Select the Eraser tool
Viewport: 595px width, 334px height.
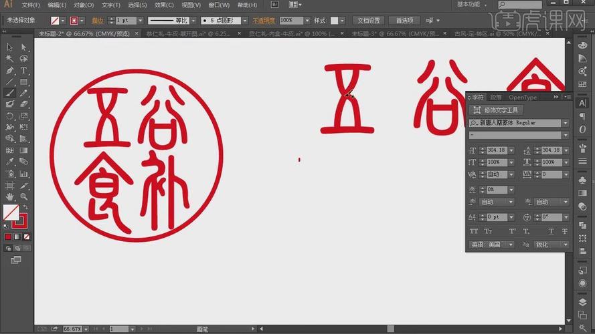tap(23, 104)
